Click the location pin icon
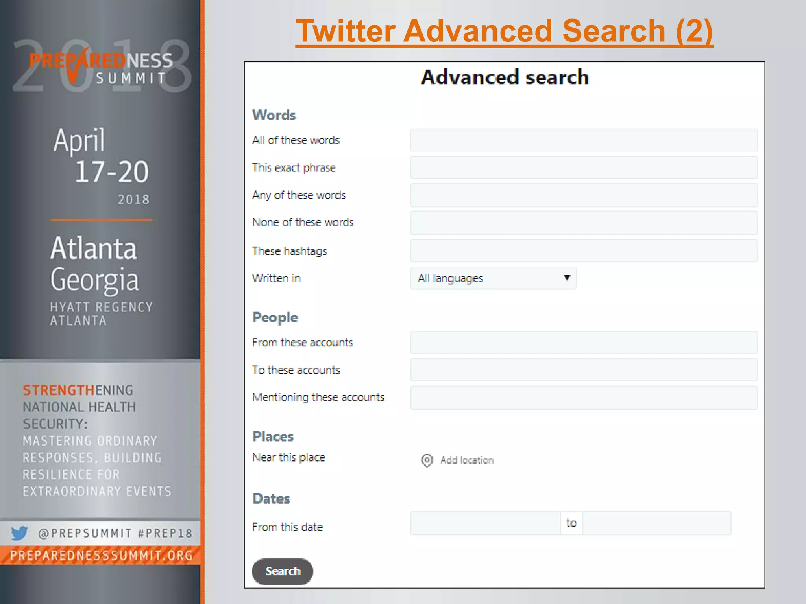The height and width of the screenshot is (604, 806). (427, 460)
